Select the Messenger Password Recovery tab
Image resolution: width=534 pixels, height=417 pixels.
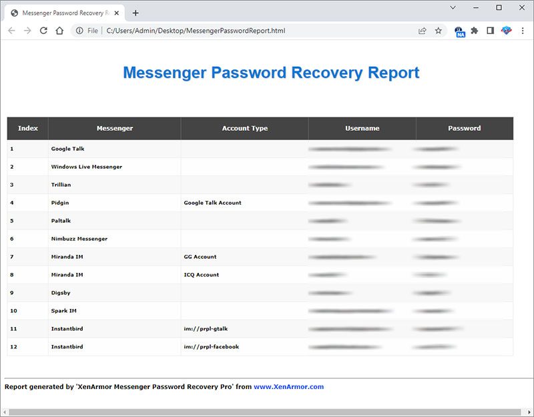point(65,13)
